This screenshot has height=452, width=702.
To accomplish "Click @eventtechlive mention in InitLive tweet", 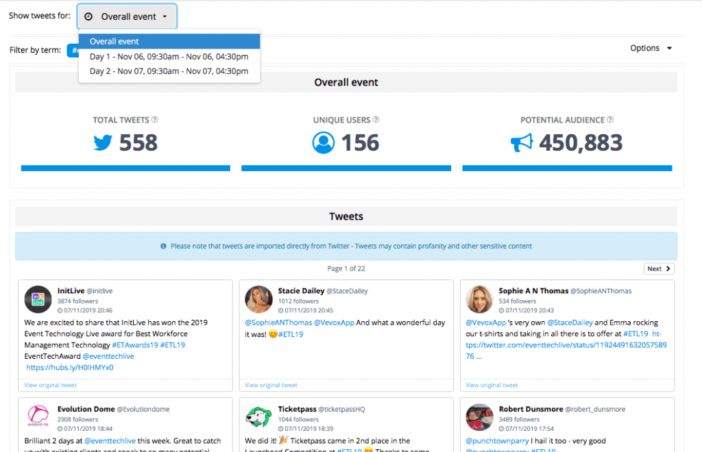I will pos(108,356).
